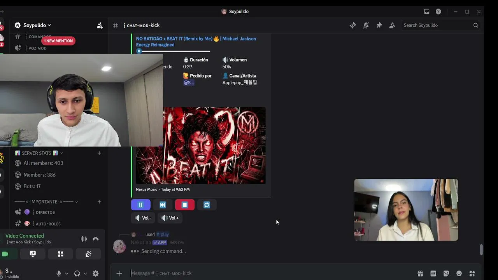This screenshot has width=498, height=280.
Task: Show pinned messages
Action: click(x=379, y=25)
